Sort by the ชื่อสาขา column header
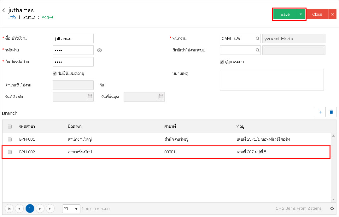 click(75, 126)
